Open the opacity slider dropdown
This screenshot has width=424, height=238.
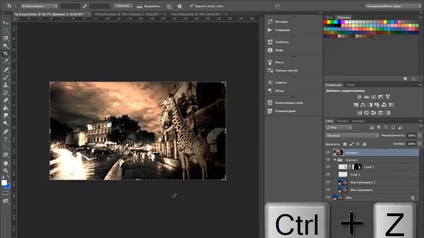pyautogui.click(x=419, y=136)
